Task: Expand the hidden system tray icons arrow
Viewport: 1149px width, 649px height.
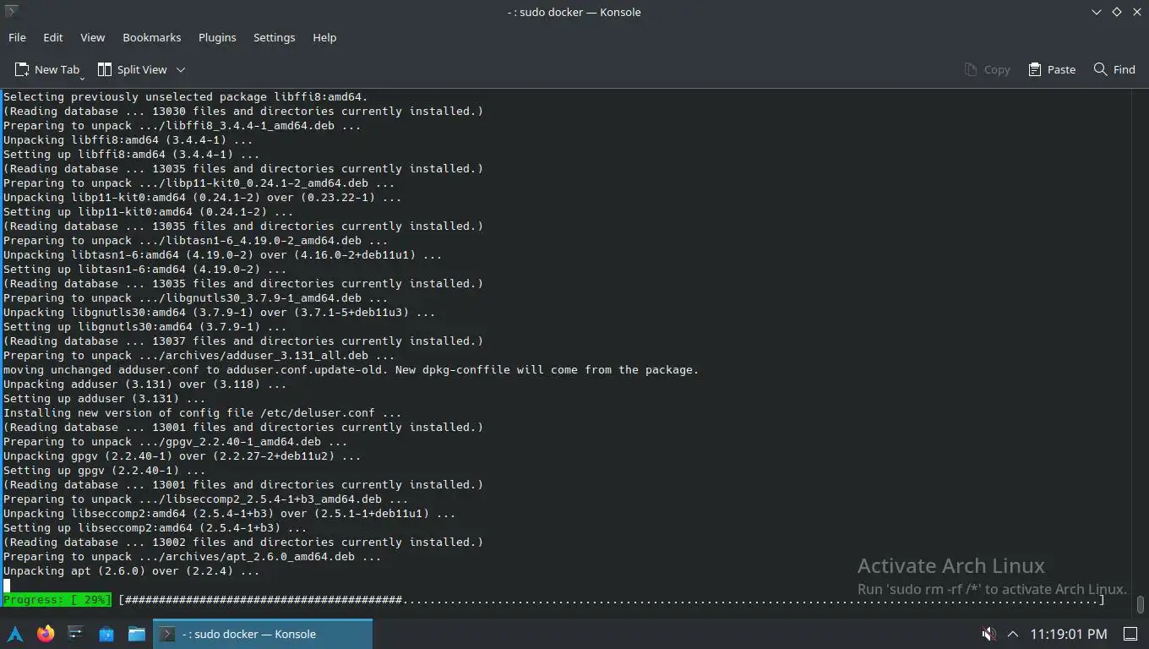Action: click(1013, 634)
